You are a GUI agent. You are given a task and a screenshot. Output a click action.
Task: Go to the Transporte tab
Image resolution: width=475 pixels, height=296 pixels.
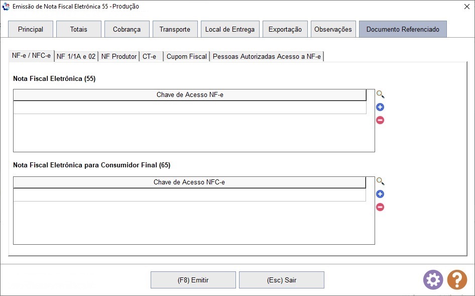[175, 29]
